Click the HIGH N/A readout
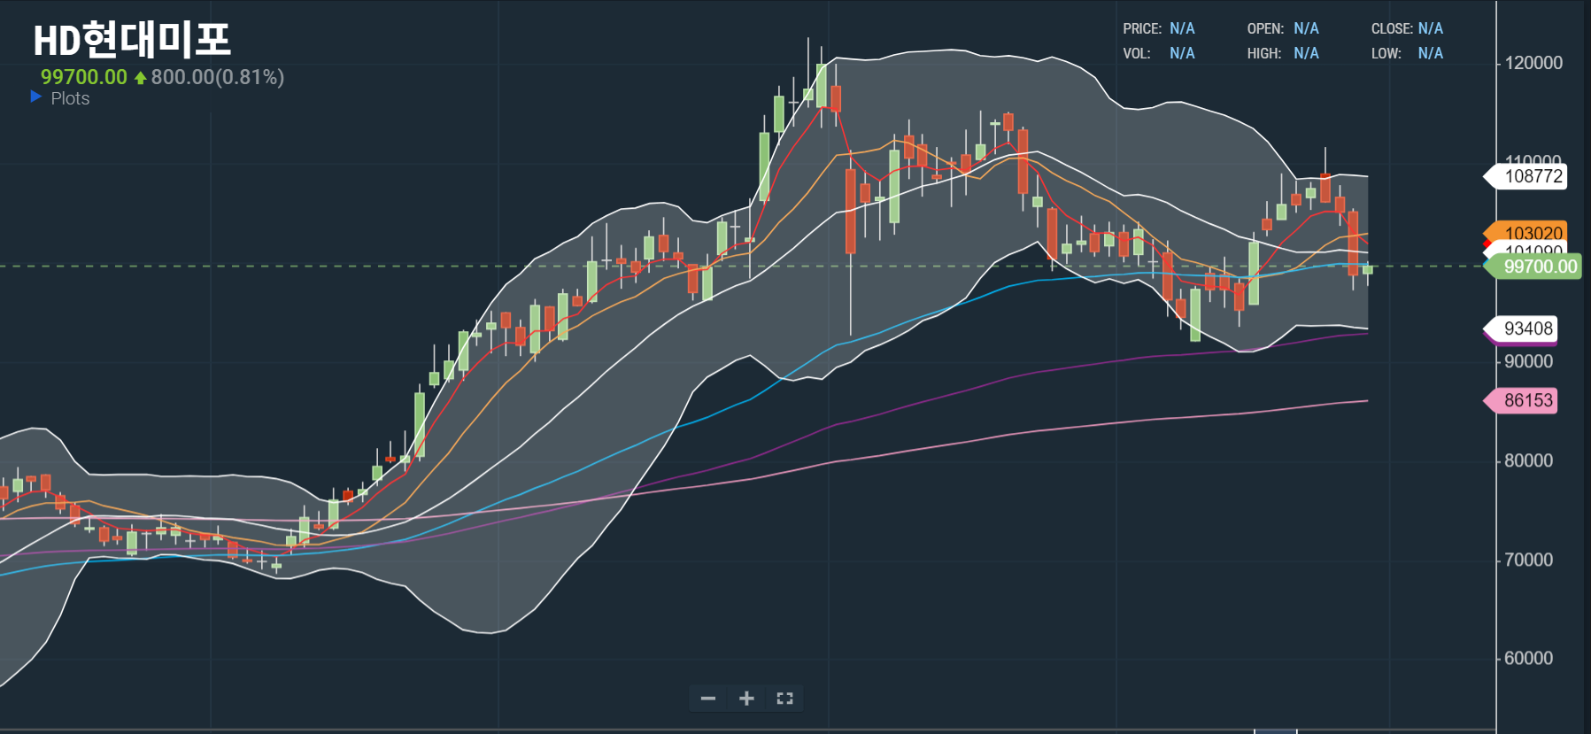This screenshot has width=1591, height=734. [1283, 53]
